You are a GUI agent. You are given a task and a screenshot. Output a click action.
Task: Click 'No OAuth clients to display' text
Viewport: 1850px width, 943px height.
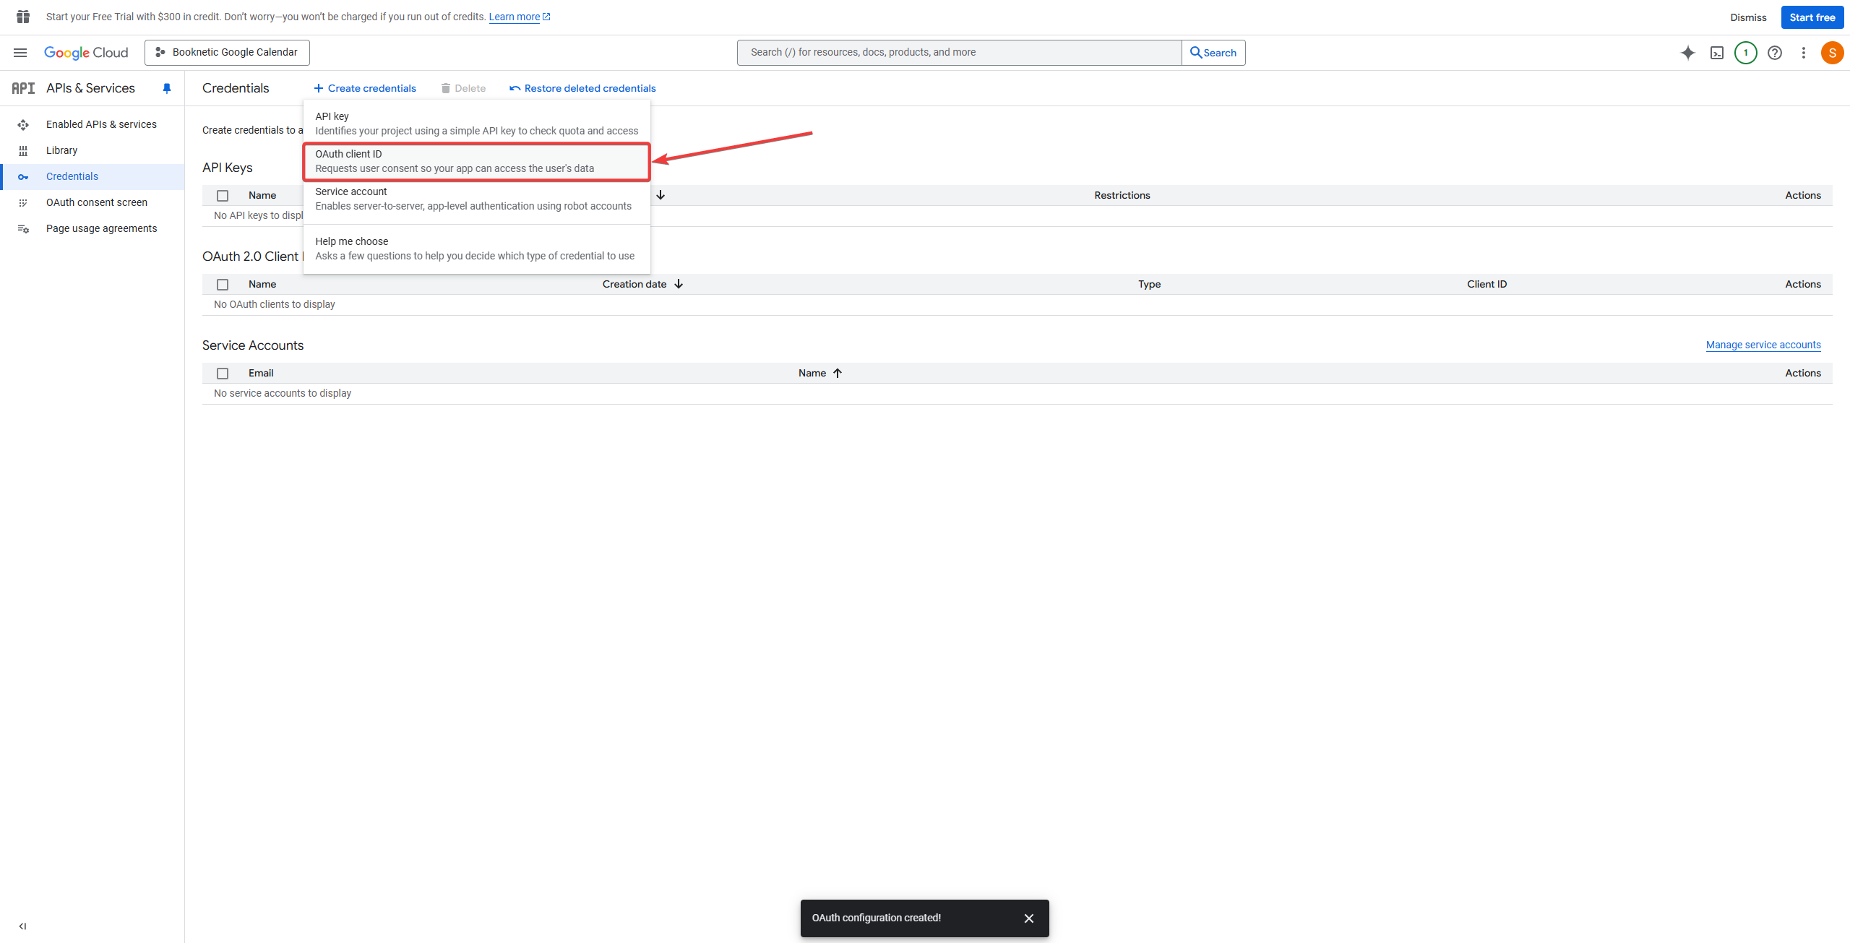(x=275, y=304)
